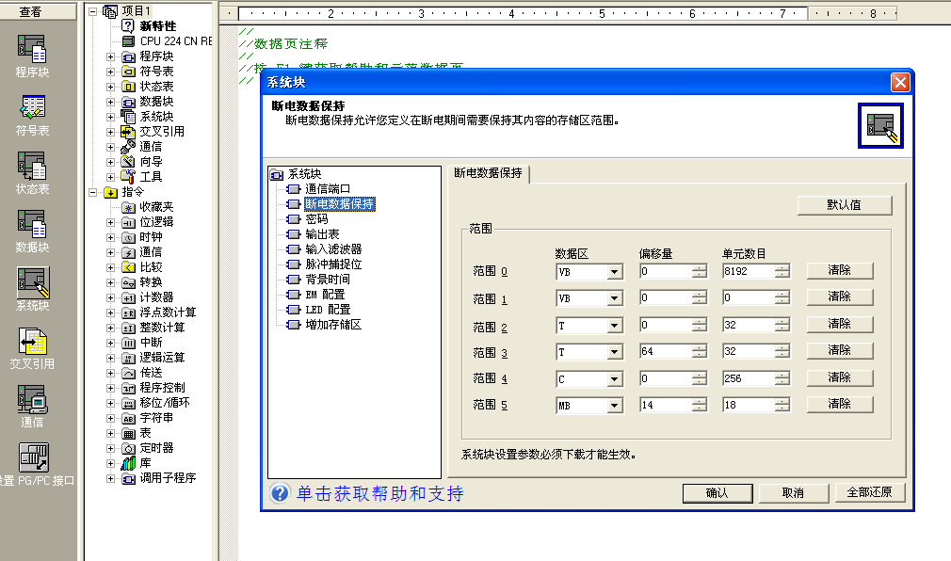This screenshot has height=561, width=951.
Task: Select the 断电数据保持 tab
Action: [488, 173]
